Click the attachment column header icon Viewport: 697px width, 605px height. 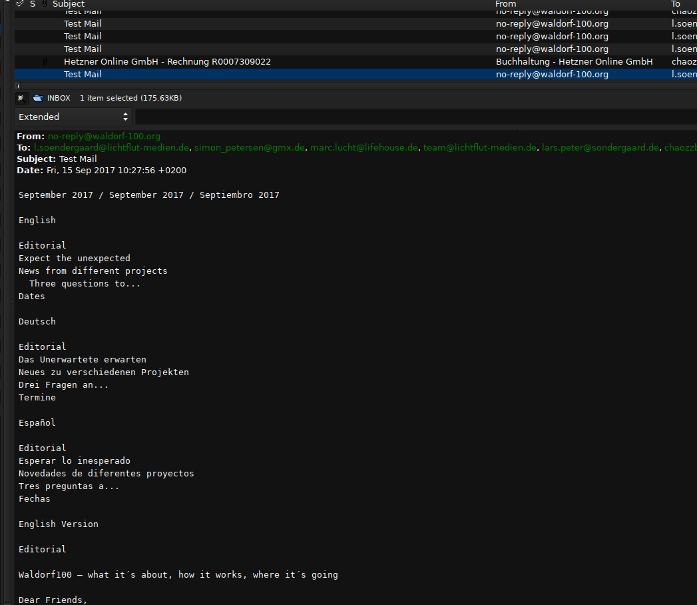pos(45,4)
